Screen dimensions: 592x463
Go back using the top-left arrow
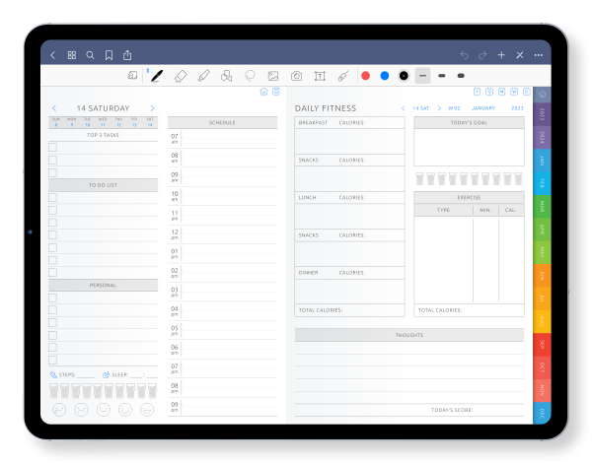(x=53, y=55)
